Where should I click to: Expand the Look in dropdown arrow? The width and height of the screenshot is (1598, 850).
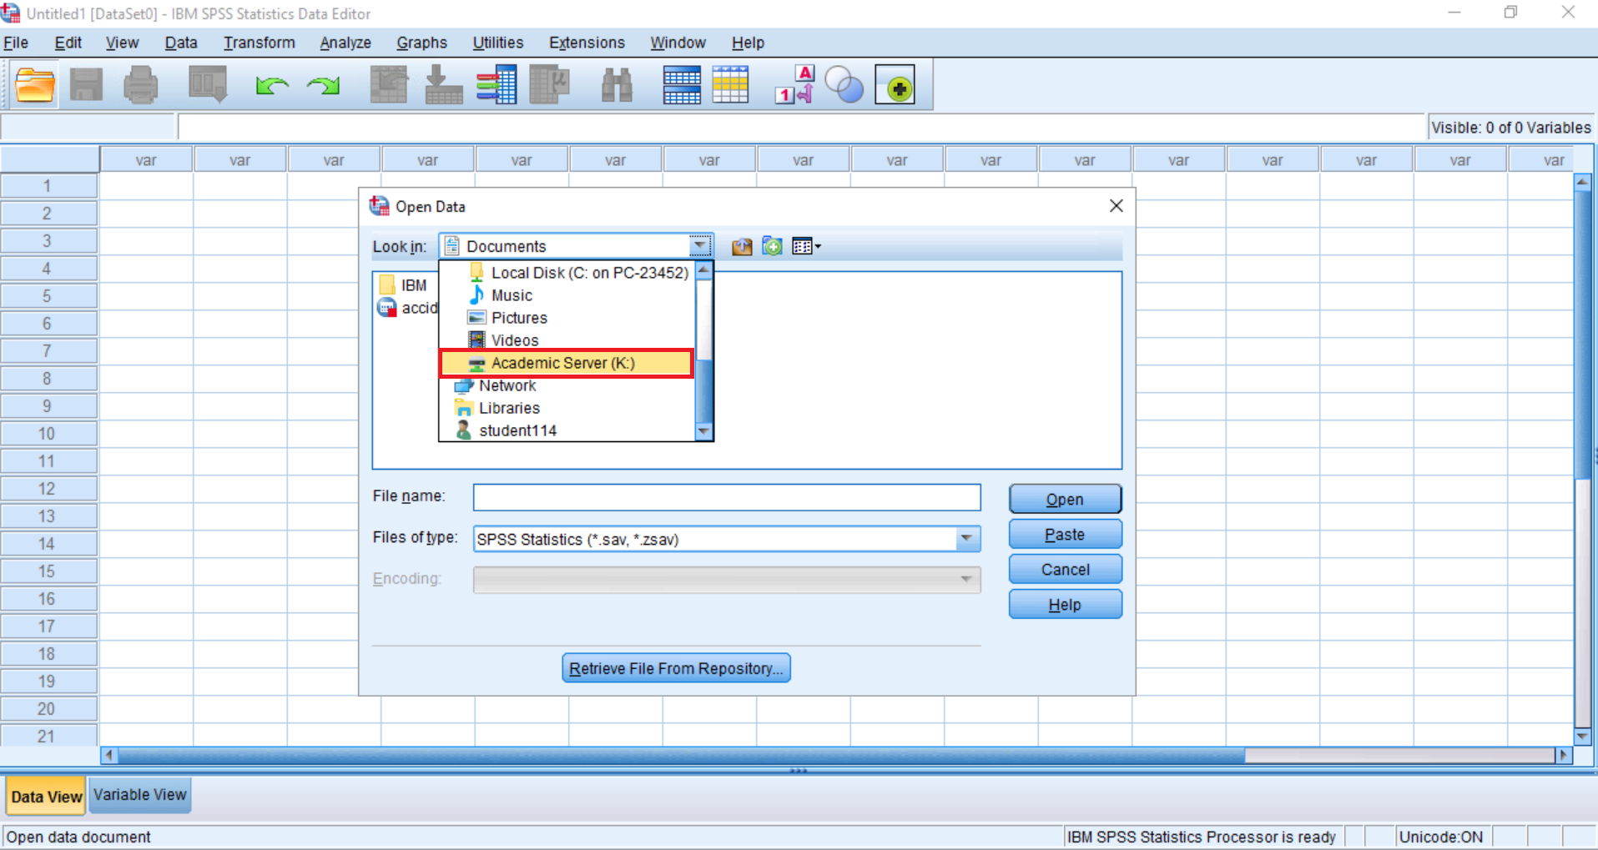[700, 246]
